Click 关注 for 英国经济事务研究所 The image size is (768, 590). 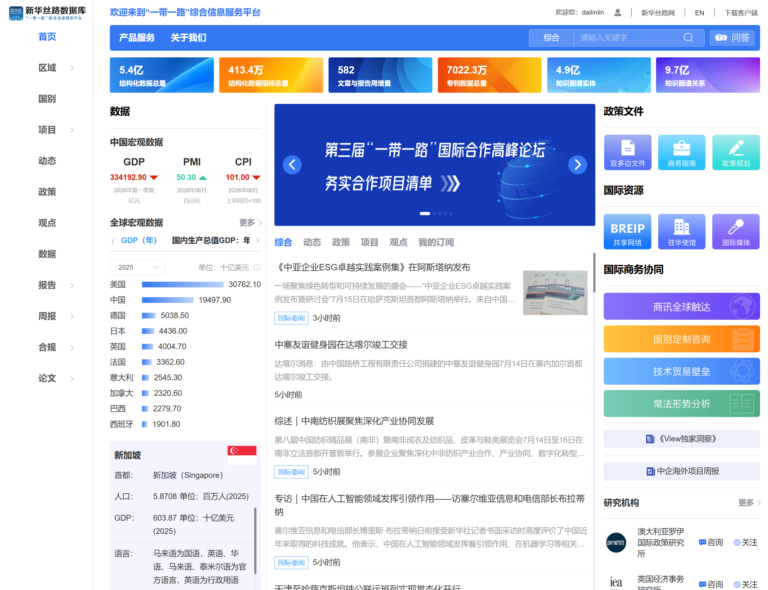(x=745, y=584)
